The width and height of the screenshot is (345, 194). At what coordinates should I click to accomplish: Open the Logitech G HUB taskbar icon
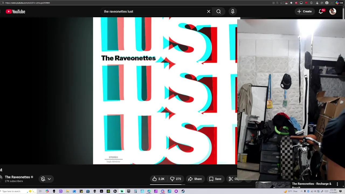pos(115,191)
